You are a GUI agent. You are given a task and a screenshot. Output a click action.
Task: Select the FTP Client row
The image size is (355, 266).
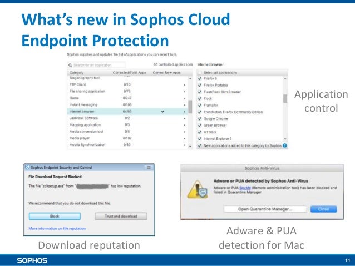click(x=127, y=84)
